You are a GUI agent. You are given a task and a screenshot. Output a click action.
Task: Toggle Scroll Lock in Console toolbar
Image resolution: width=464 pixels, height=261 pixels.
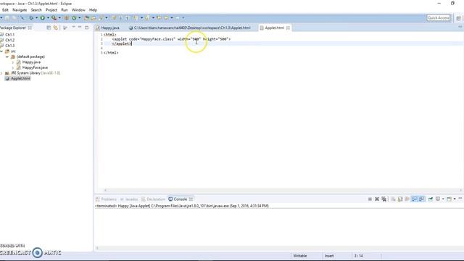click(399, 199)
